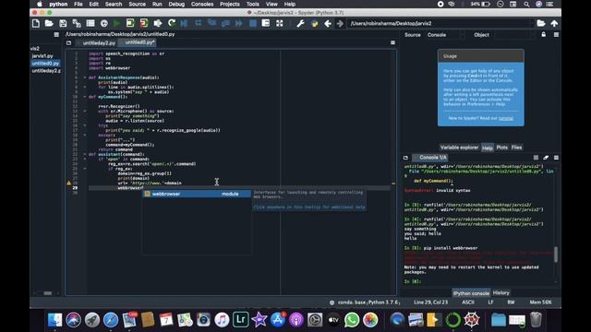Open jarvis1.py in project explorer
Screen dimensions: 591x332
click(42, 55)
